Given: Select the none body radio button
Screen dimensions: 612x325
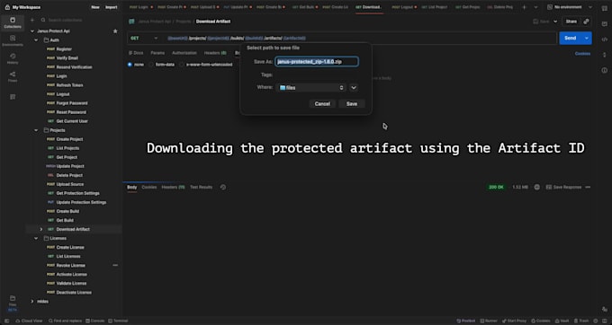Looking at the screenshot, I should (x=130, y=65).
